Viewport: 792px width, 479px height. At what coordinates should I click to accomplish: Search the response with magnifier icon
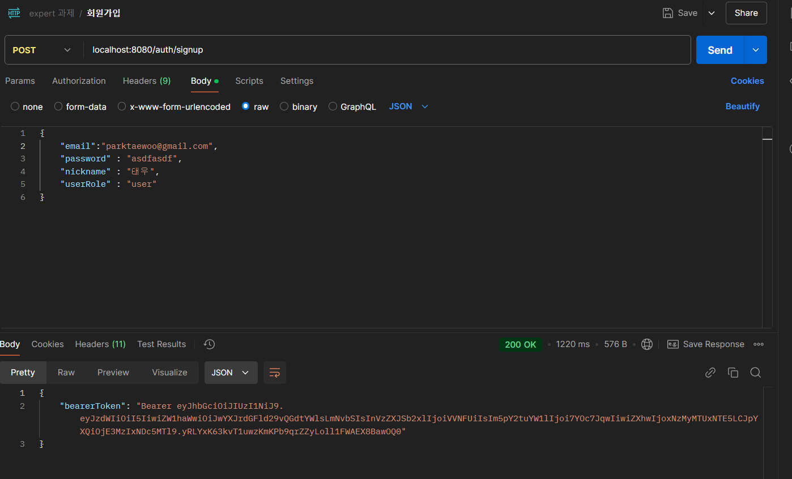pos(755,373)
